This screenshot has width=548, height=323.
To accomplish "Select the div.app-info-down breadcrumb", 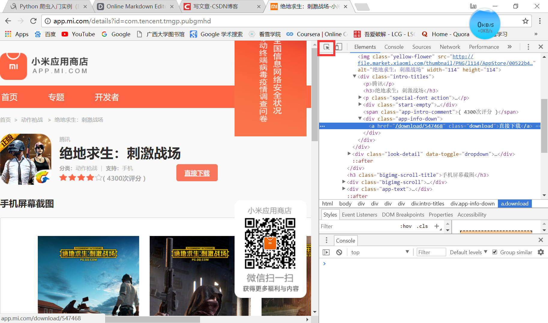I will pos(472,204).
